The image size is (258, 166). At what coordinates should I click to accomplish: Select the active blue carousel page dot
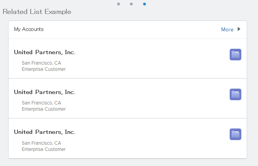point(144,4)
